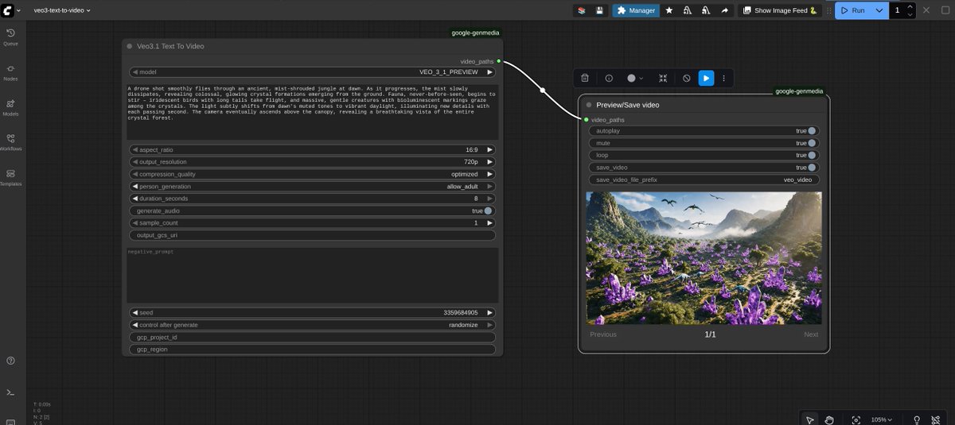The image size is (955, 425).
Task: Open the help center question-mark icon
Action: coord(11,361)
